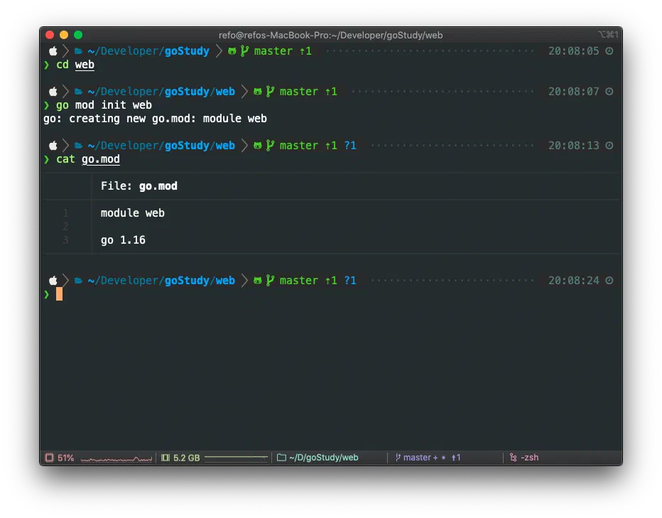This screenshot has height=518, width=662.
Task: Click the -zsh job name in status bar
Action: (529, 458)
